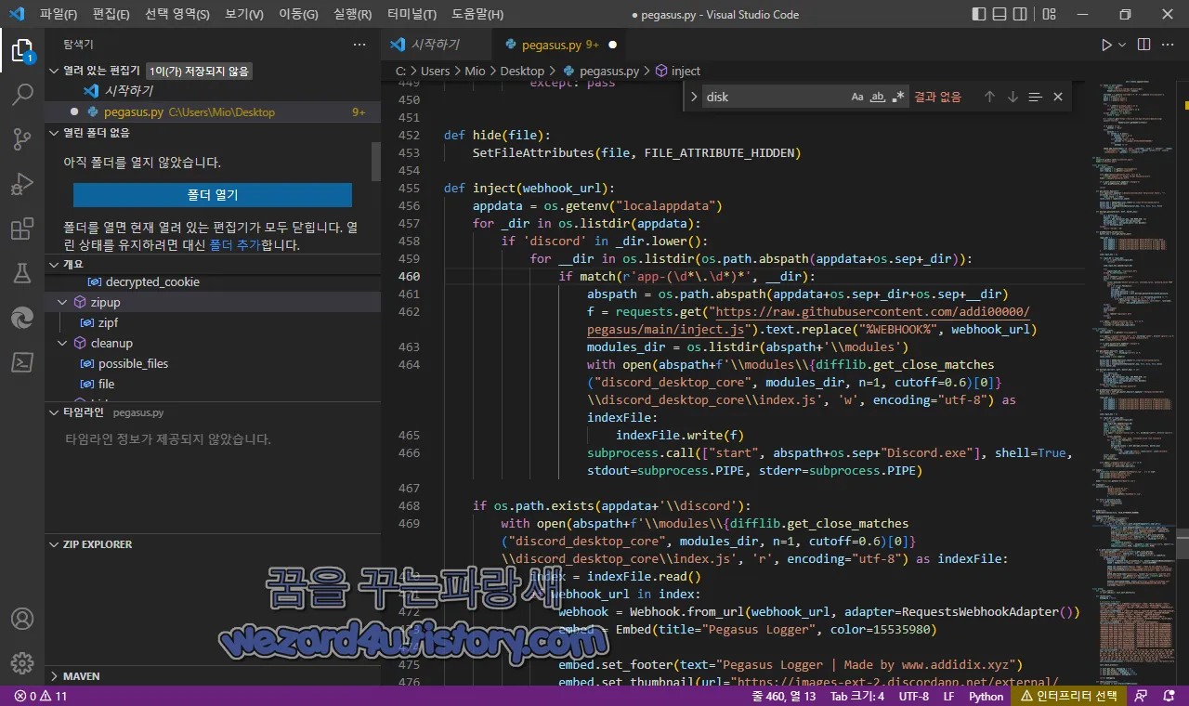This screenshot has height=706, width=1189.
Task: Open the Search view in the activity bar
Action: (22, 95)
